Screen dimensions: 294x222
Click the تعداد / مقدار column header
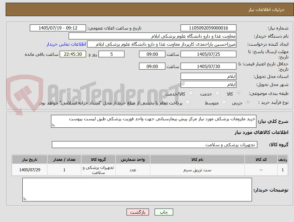(64, 160)
